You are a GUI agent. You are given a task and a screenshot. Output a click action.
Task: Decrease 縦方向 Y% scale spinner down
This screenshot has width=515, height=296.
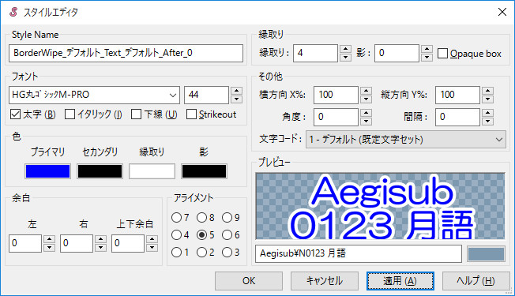pyautogui.click(x=487, y=99)
